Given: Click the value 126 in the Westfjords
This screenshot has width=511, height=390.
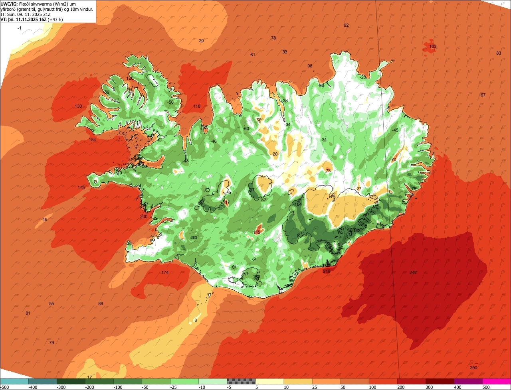Looking at the screenshot, I should [x=130, y=78].
